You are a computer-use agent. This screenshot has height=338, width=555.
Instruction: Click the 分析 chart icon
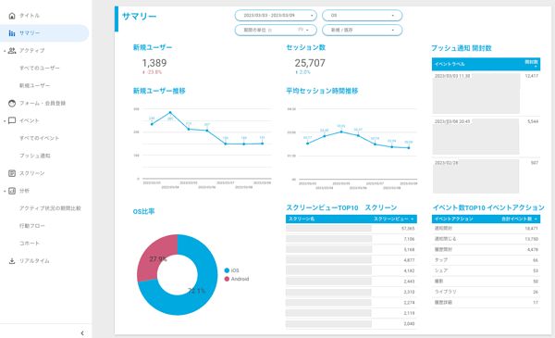[12, 191]
